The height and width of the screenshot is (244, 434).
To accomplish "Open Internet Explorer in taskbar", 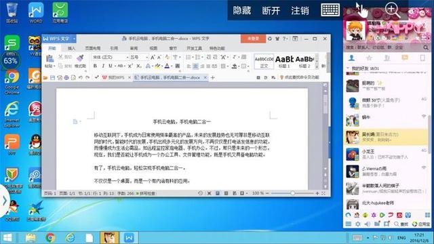I will click(x=70, y=238).
